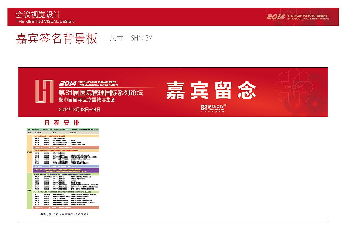The height and width of the screenshot is (245, 346).
Task: Click the 08:30-11:45 分会场三 session row
Action: [66, 192]
